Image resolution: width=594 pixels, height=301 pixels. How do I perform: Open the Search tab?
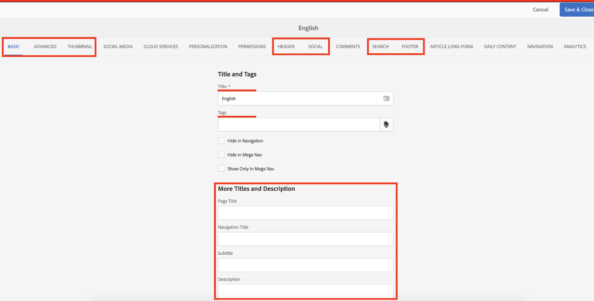[x=381, y=47]
